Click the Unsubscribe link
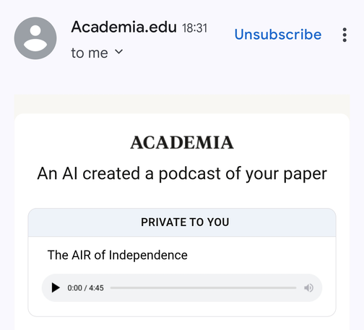This screenshot has height=330, width=364. 278,35
